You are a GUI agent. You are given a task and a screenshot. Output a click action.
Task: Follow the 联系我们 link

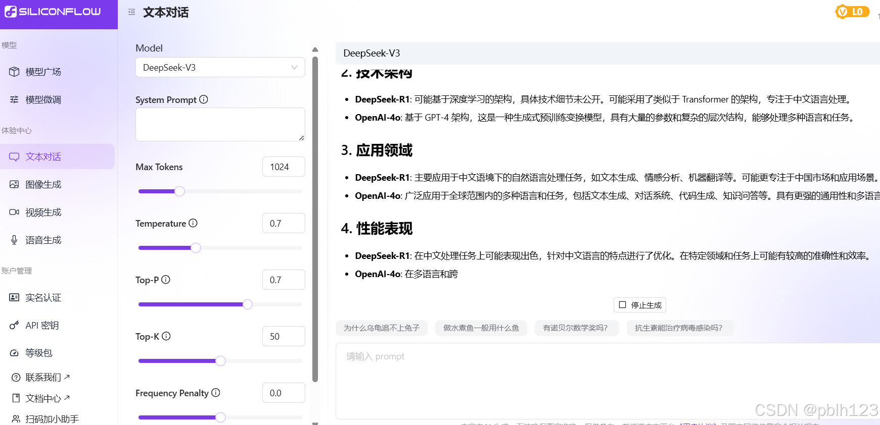48,377
